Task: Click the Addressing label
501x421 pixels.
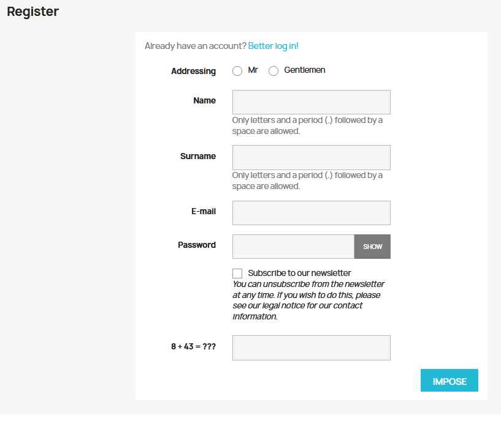Action: (193, 71)
